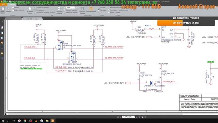This screenshot has width=218, height=123.
Task: Open the Attachments paperclip panel
Action: pyautogui.click(x=2, y=48)
